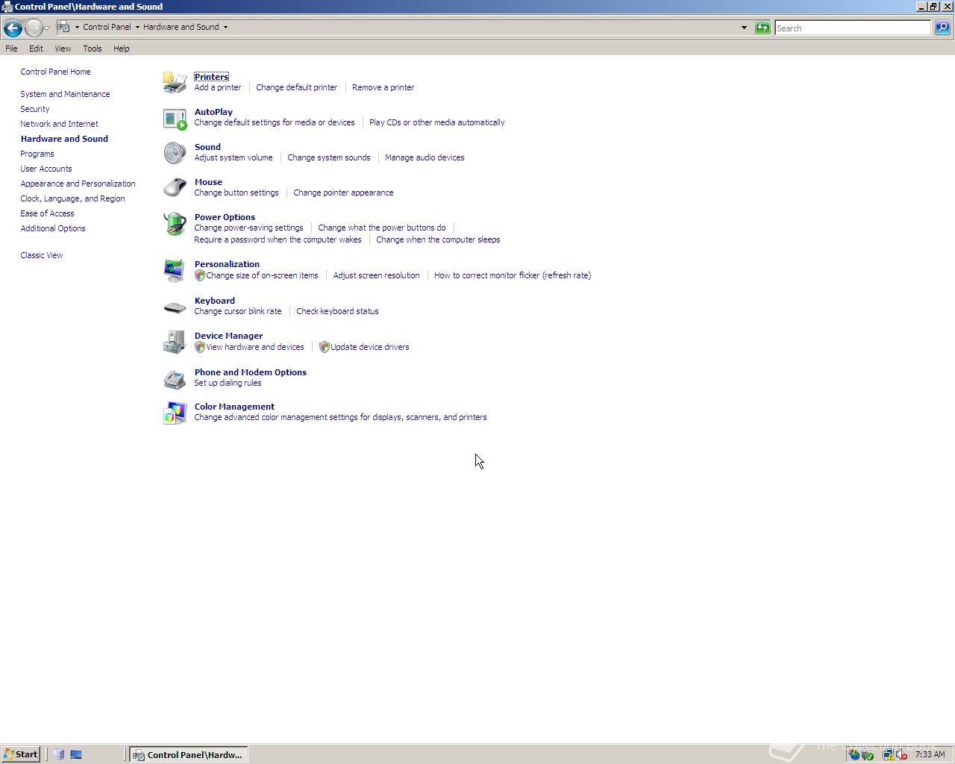The image size is (955, 764).
Task: Go back with the Back arrow button
Action: (x=12, y=28)
